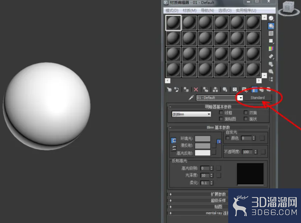Viewport: 301px width, 223px height.
Task: Enable the 面状 checkbox
Action: coord(246,119)
